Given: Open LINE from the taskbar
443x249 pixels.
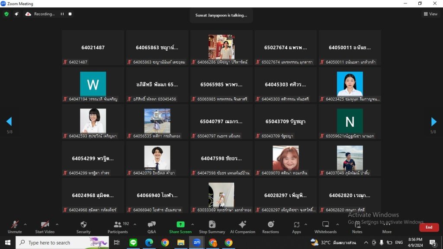Looking at the screenshot, I should [133, 243].
